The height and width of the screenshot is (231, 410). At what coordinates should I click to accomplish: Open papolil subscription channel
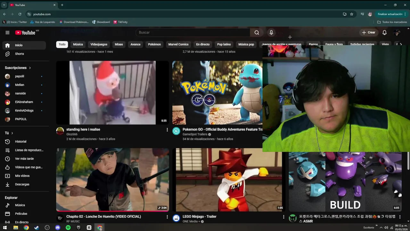pyautogui.click(x=24, y=76)
